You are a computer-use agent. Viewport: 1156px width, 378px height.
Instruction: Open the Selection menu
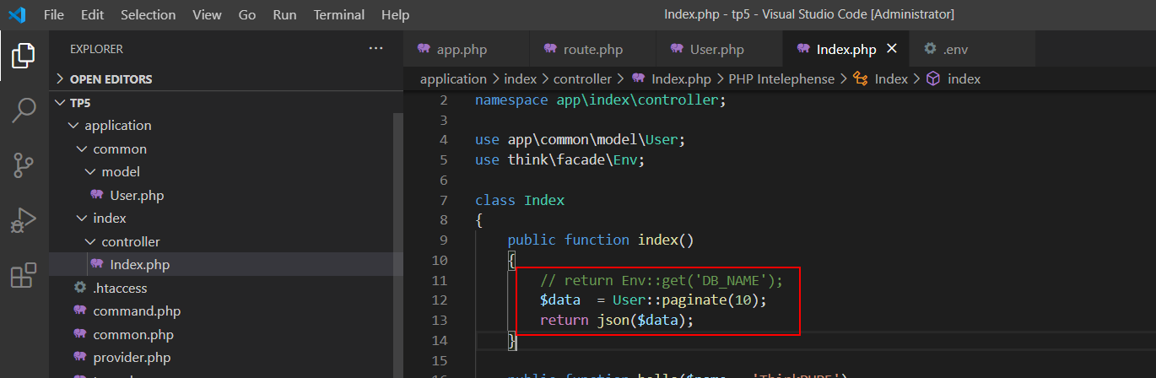(149, 14)
